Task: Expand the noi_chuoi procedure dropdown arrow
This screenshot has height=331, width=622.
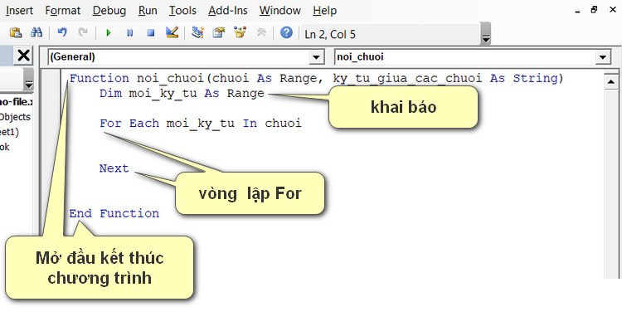Action: coord(603,57)
